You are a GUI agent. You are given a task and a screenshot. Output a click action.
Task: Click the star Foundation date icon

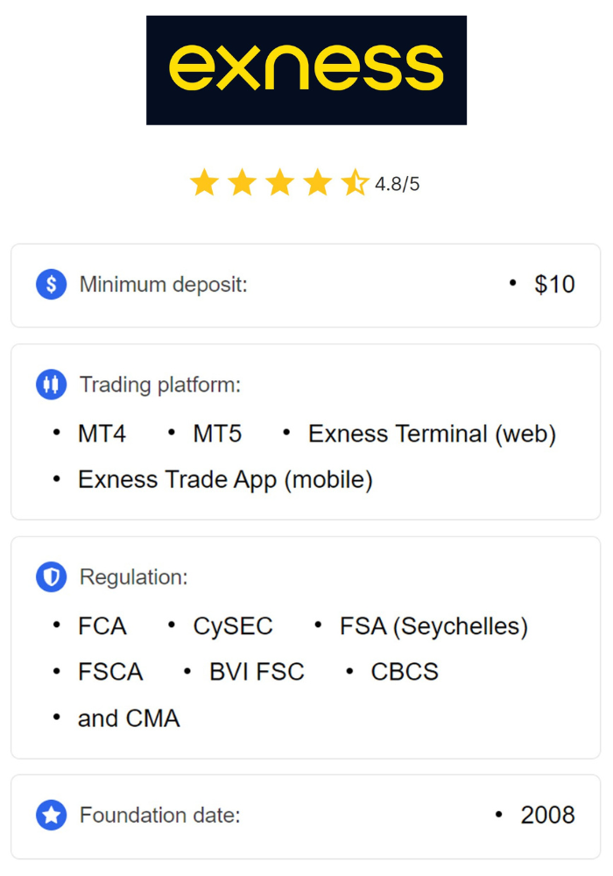(x=52, y=816)
